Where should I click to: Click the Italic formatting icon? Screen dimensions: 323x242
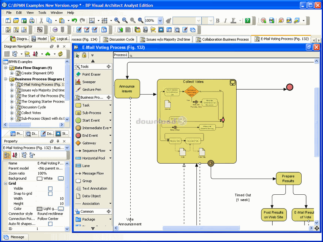click(x=225, y=20)
